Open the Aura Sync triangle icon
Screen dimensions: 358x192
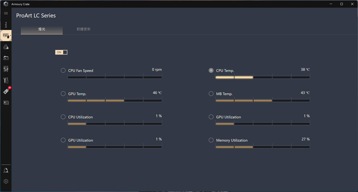[x=6, y=47]
